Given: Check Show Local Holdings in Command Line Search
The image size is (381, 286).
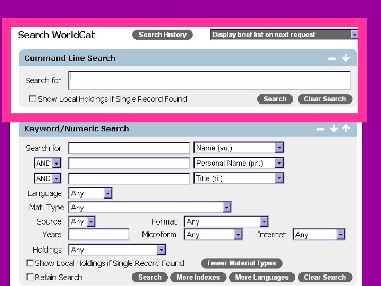Looking at the screenshot, I should (x=32, y=99).
